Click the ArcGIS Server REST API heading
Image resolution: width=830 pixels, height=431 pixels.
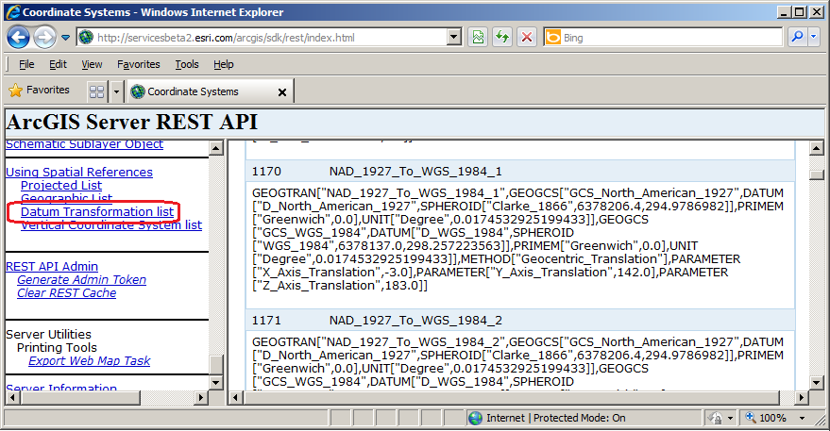tap(132, 123)
